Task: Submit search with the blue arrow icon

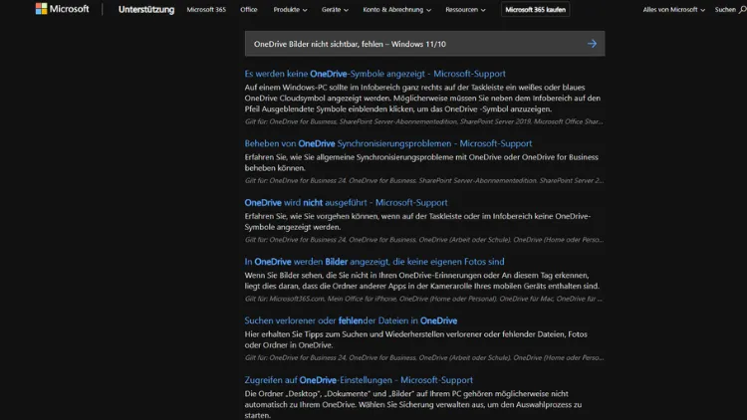Action: click(592, 44)
